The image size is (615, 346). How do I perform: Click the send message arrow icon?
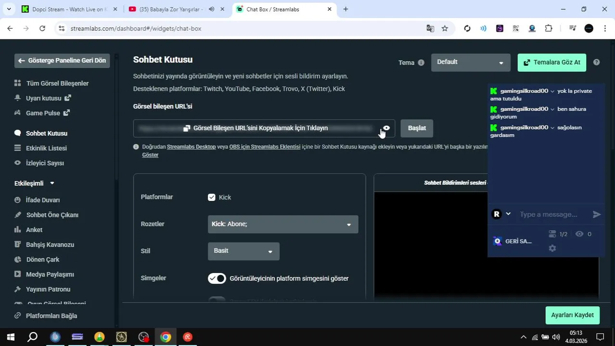click(597, 214)
